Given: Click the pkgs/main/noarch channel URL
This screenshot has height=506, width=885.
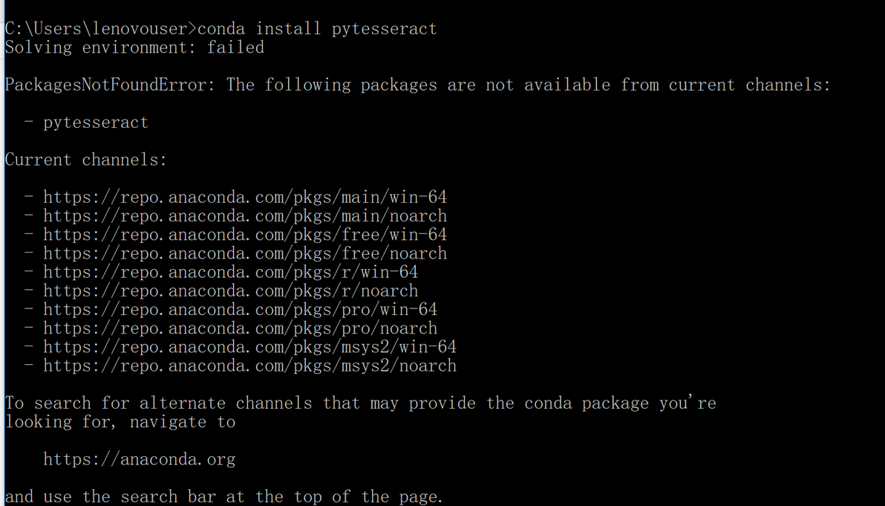Looking at the screenshot, I should [245, 215].
